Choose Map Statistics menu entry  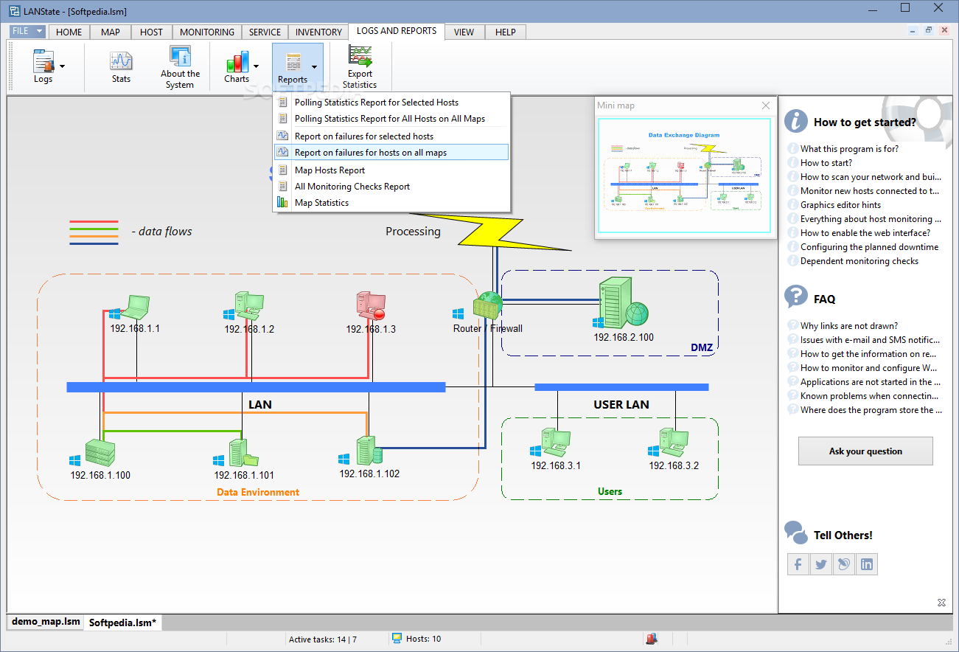point(391,203)
